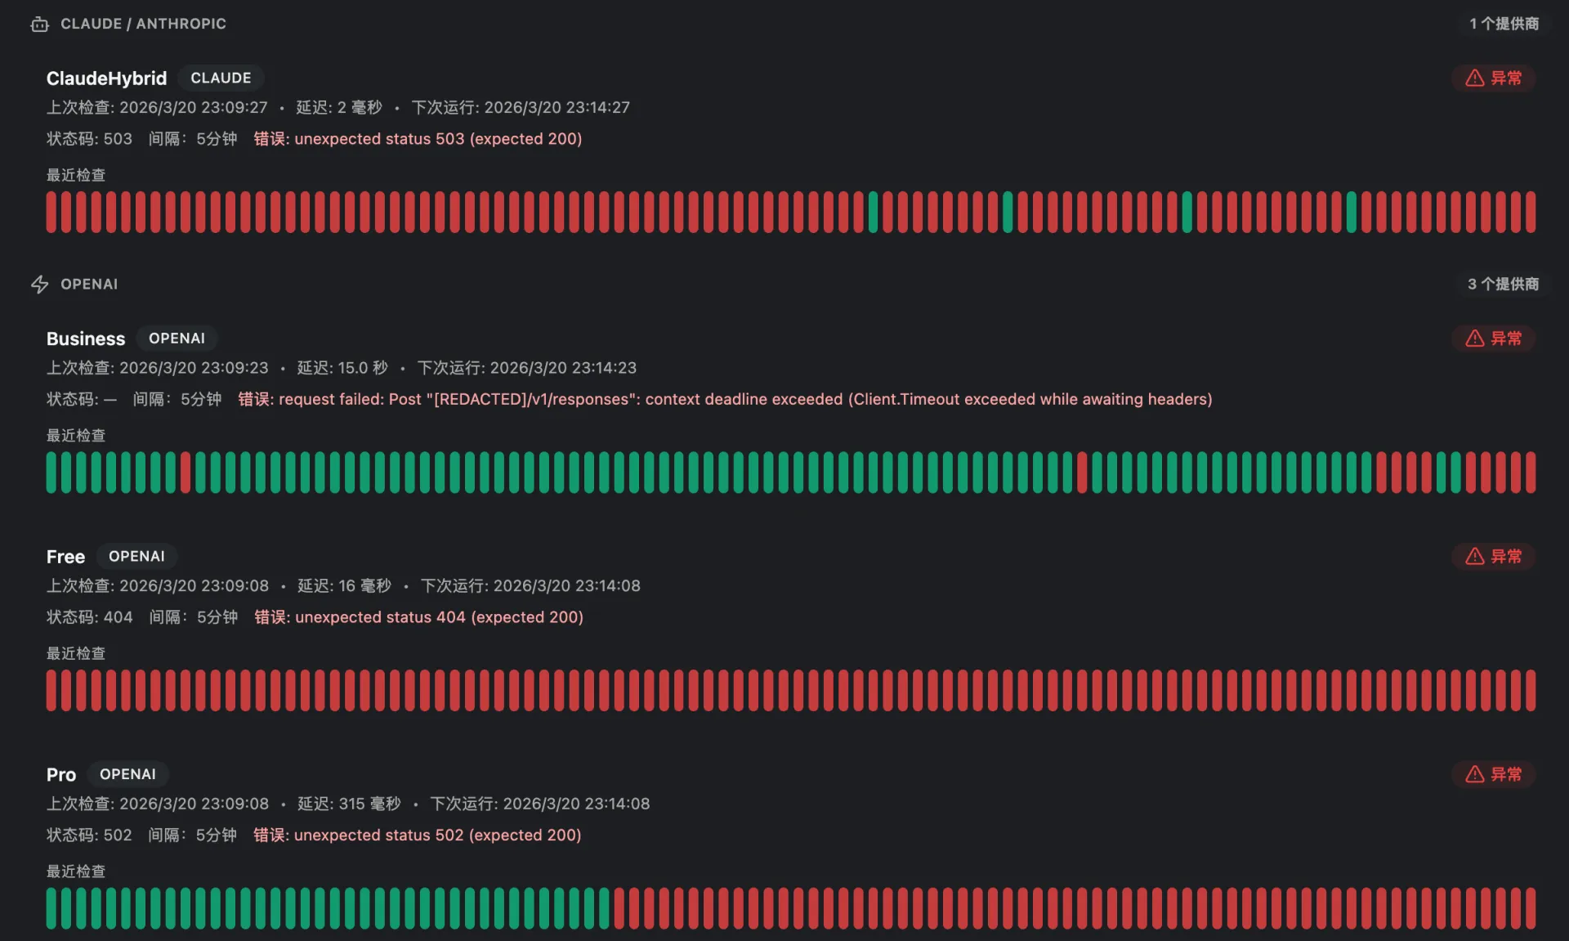The width and height of the screenshot is (1569, 941).
Task: Open the ClaudeHybrid monitor title
Action: pos(106,78)
